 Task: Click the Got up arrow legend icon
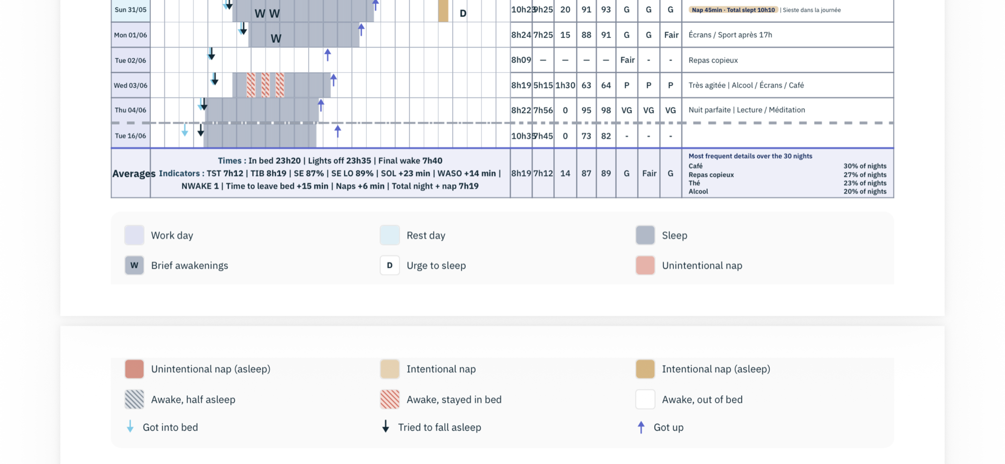(x=641, y=427)
